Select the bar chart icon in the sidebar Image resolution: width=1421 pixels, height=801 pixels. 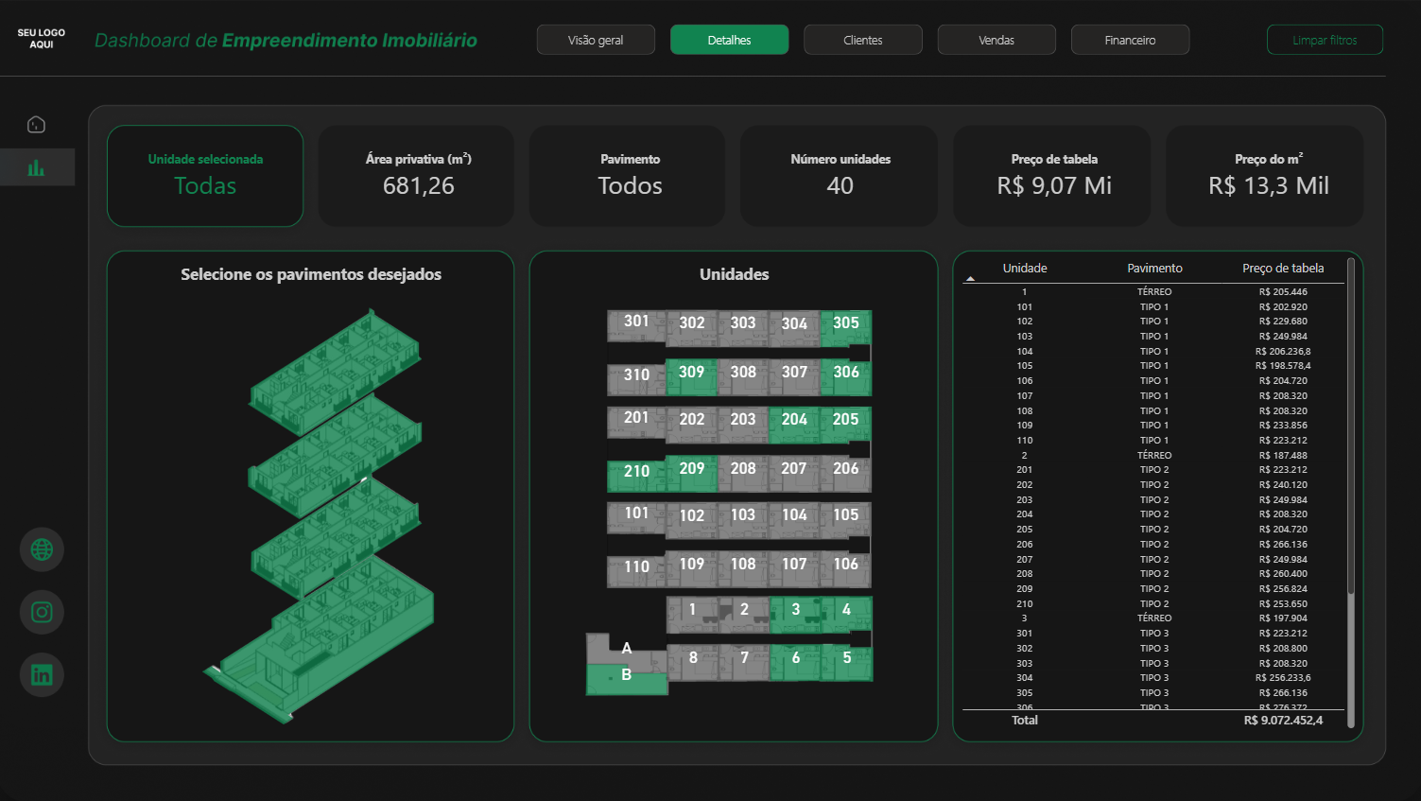coord(36,166)
